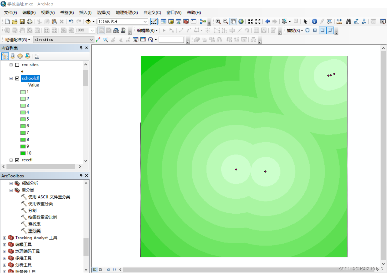Viewport: 387px width, 273px height.
Task: Toggle Point Snapping button
Action: 307,30
